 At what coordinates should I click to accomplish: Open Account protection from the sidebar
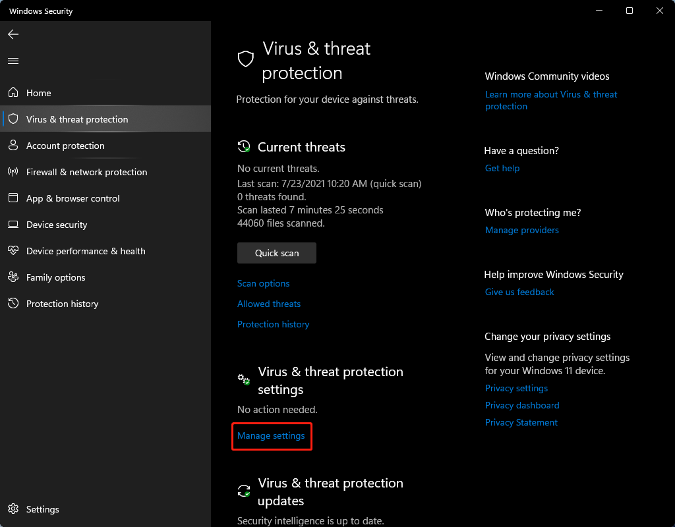(64, 146)
